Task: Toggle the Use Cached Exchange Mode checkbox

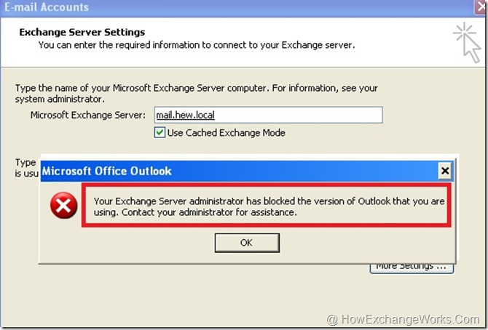Action: [160, 133]
